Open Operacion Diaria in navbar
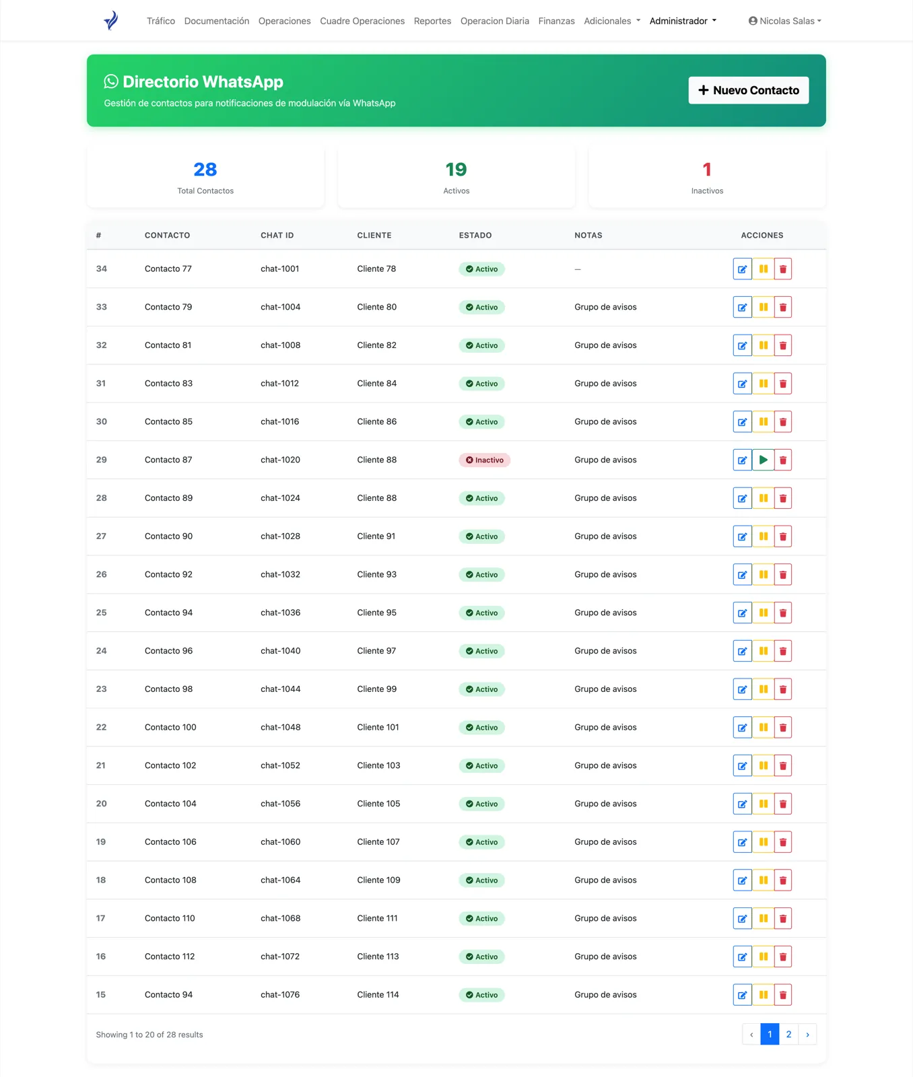The image size is (913, 1077). (x=495, y=21)
